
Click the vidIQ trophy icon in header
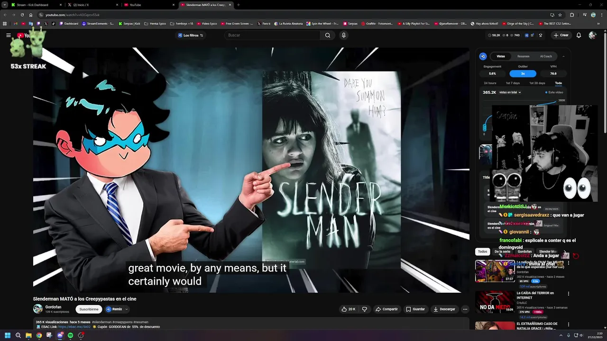(540, 35)
